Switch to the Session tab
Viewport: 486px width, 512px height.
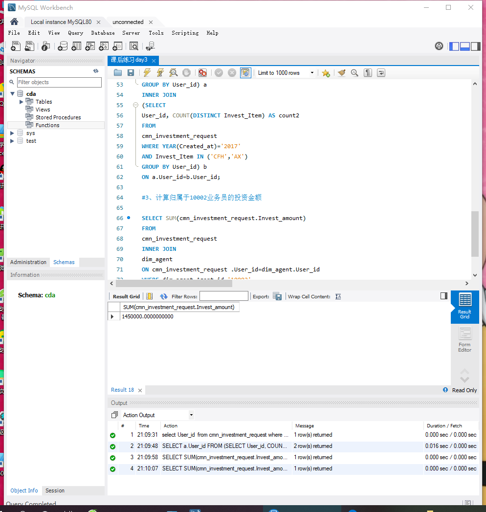[55, 490]
